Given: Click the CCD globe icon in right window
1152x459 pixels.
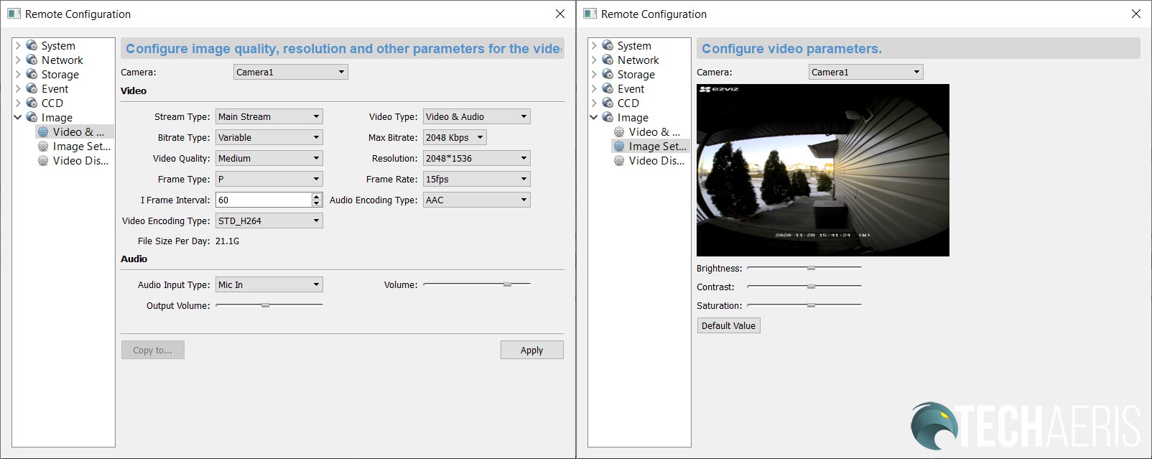Looking at the screenshot, I should coord(608,103).
